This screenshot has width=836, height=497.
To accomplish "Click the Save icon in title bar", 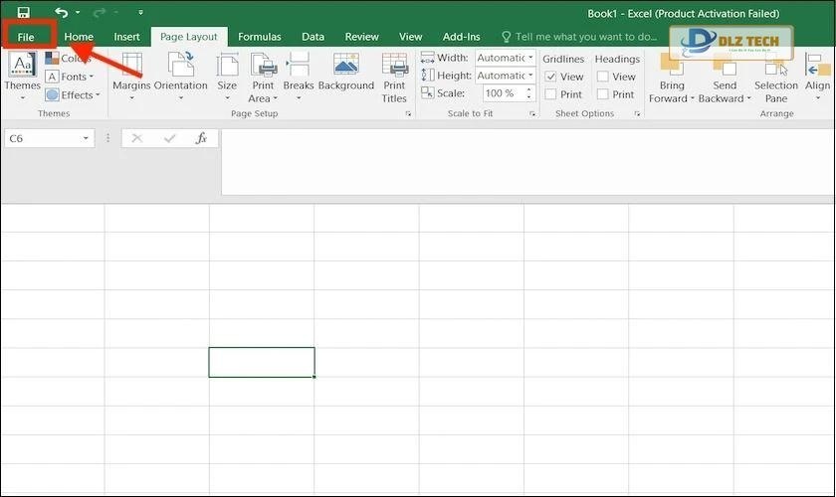I will (x=24, y=12).
